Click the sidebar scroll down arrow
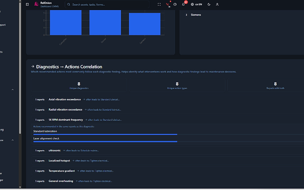 pyautogui.click(x=20, y=187)
